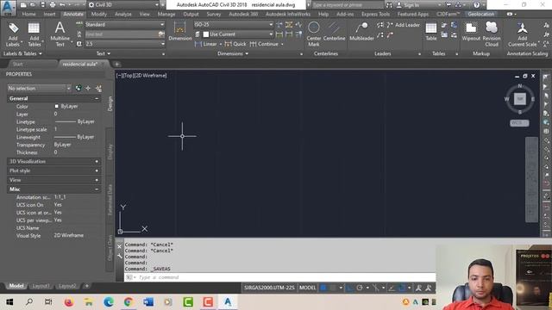The width and height of the screenshot is (552, 310).
Task: Open the 2.5 text height dropdown
Action: pyautogui.click(x=125, y=44)
